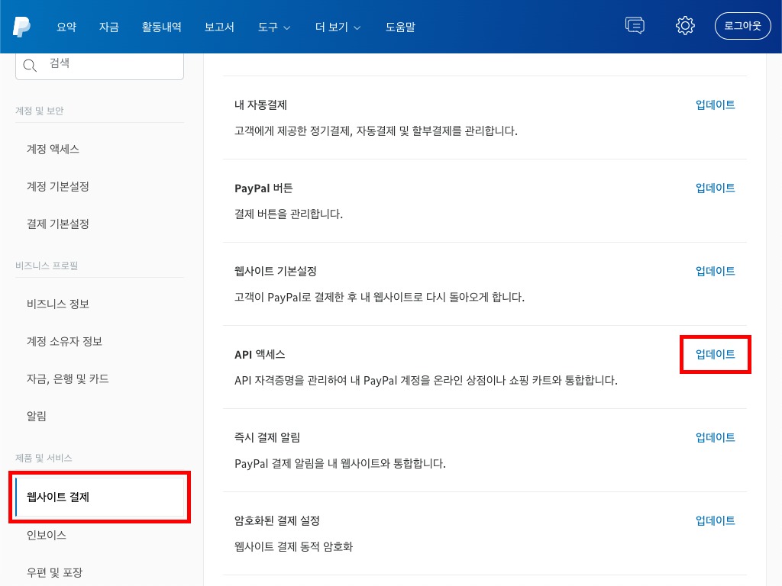Open settings via the gear icon

pyautogui.click(x=685, y=25)
